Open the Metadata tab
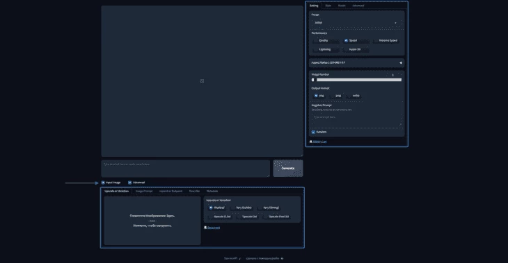 (x=212, y=192)
